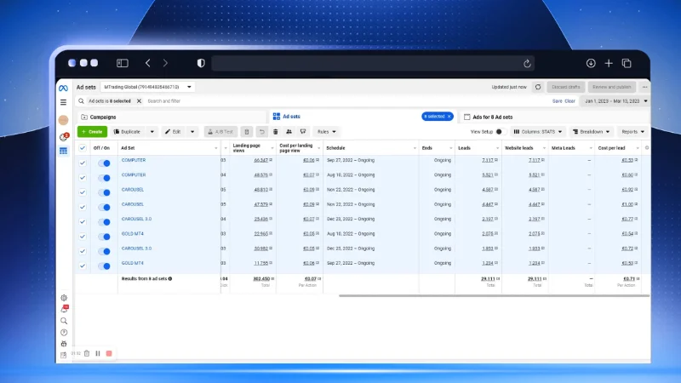The image size is (681, 383).
Task: Click the Meta logo icon
Action: [x=63, y=87]
